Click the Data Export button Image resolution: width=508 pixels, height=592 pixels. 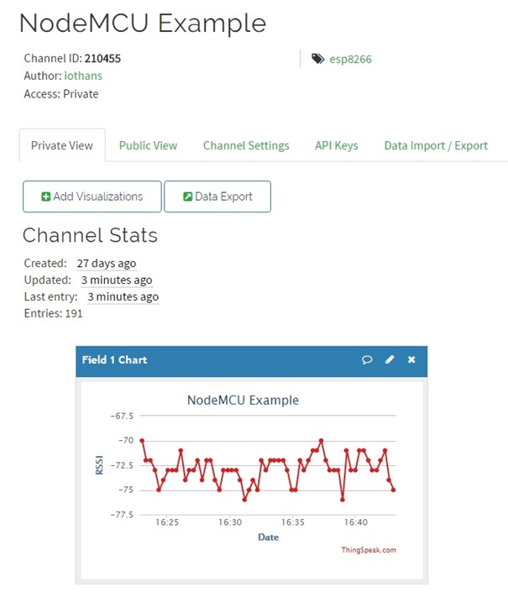point(217,196)
